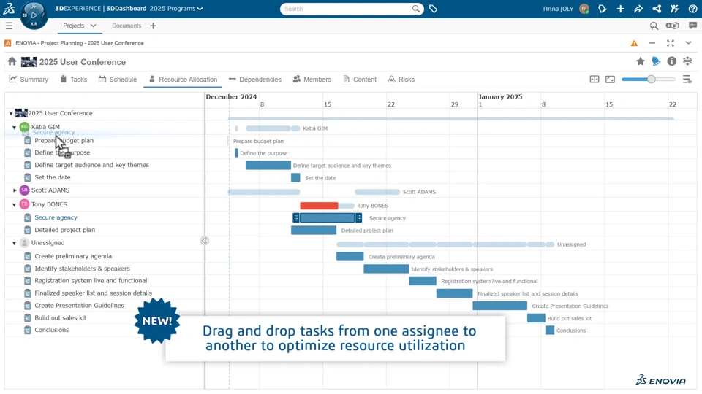702x394 pixels.
Task: Click the share arrow icon
Action: tap(638, 9)
